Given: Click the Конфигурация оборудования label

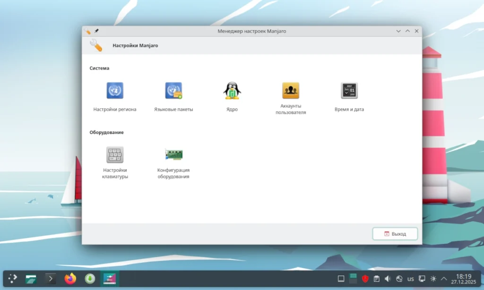Looking at the screenshot, I should tap(173, 173).
